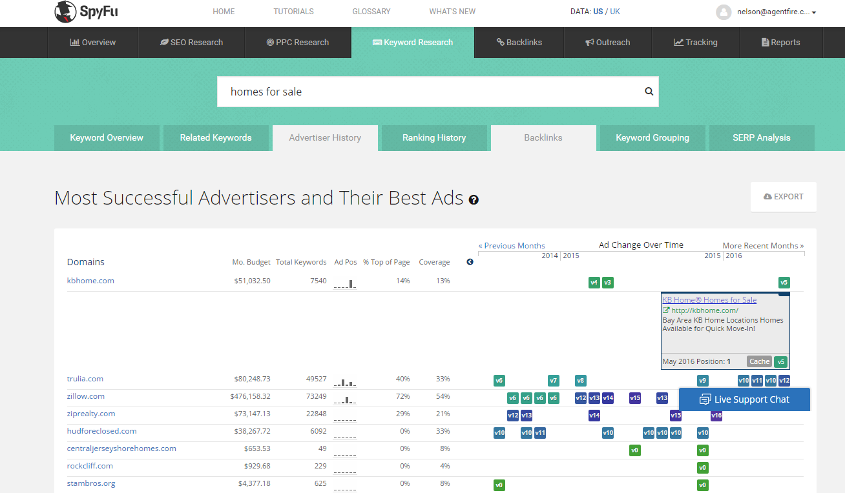
Task: Select v12 marker in trulia.com row
Action: pyautogui.click(x=784, y=381)
